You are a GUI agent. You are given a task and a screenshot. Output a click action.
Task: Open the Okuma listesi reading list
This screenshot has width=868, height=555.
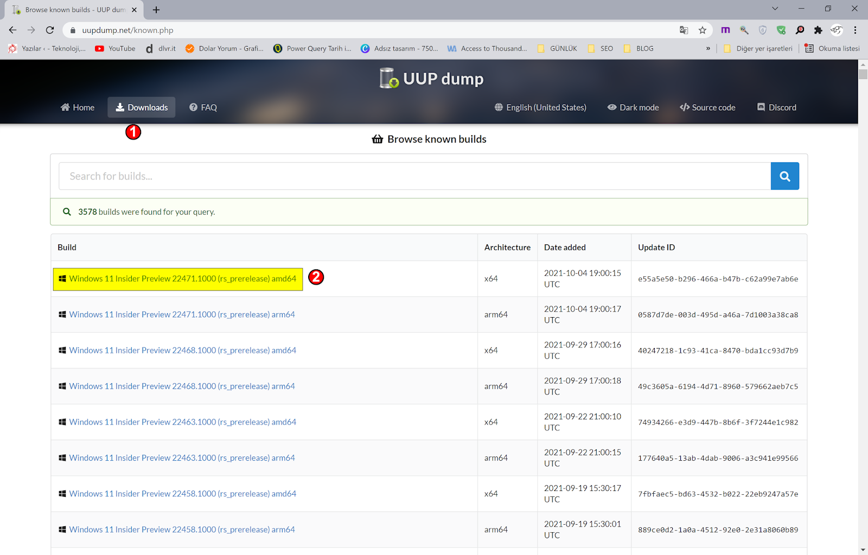pos(832,48)
